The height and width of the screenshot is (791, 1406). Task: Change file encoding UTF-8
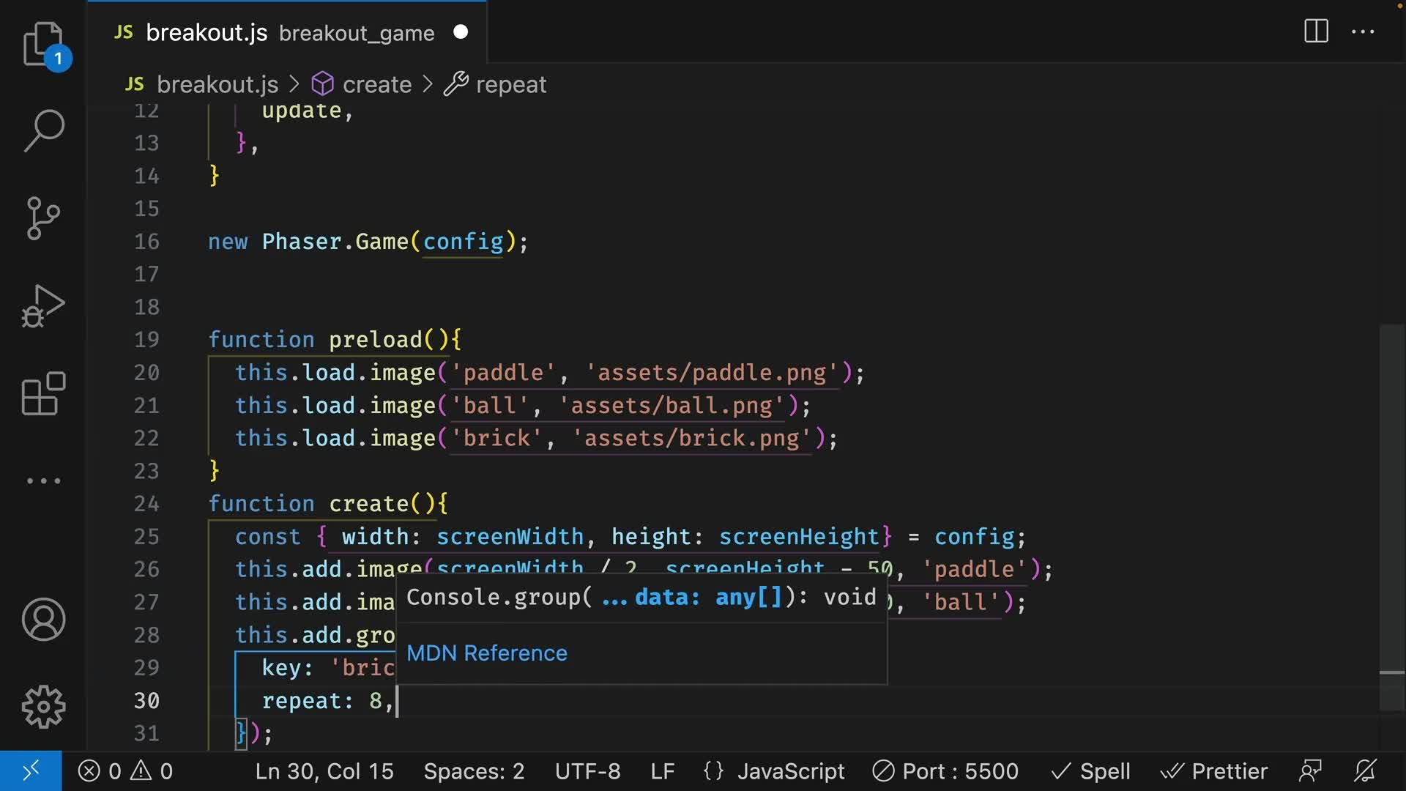tap(587, 771)
